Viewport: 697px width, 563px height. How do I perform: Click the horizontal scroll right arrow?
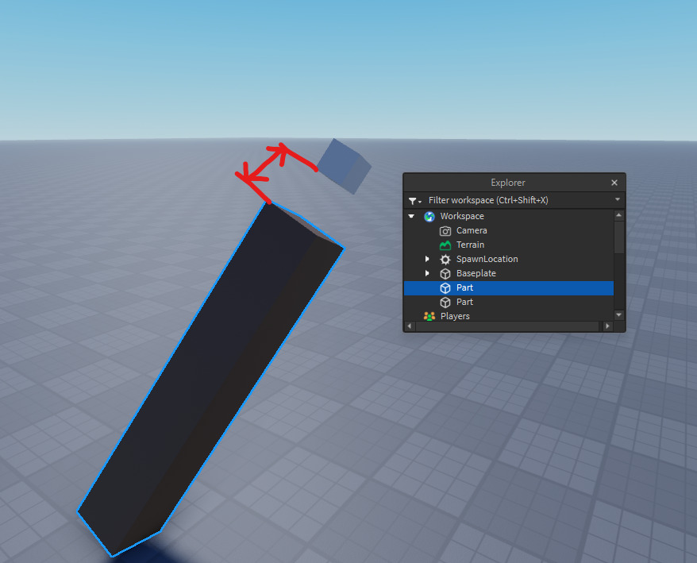607,326
